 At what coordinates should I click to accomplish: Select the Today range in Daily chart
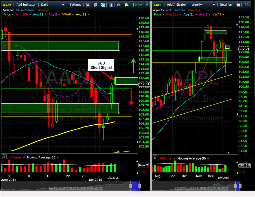(x=98, y=189)
